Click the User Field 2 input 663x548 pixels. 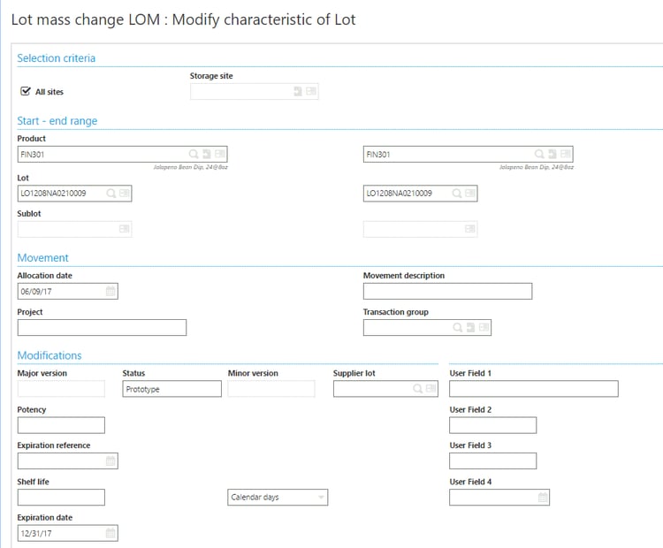coord(492,425)
